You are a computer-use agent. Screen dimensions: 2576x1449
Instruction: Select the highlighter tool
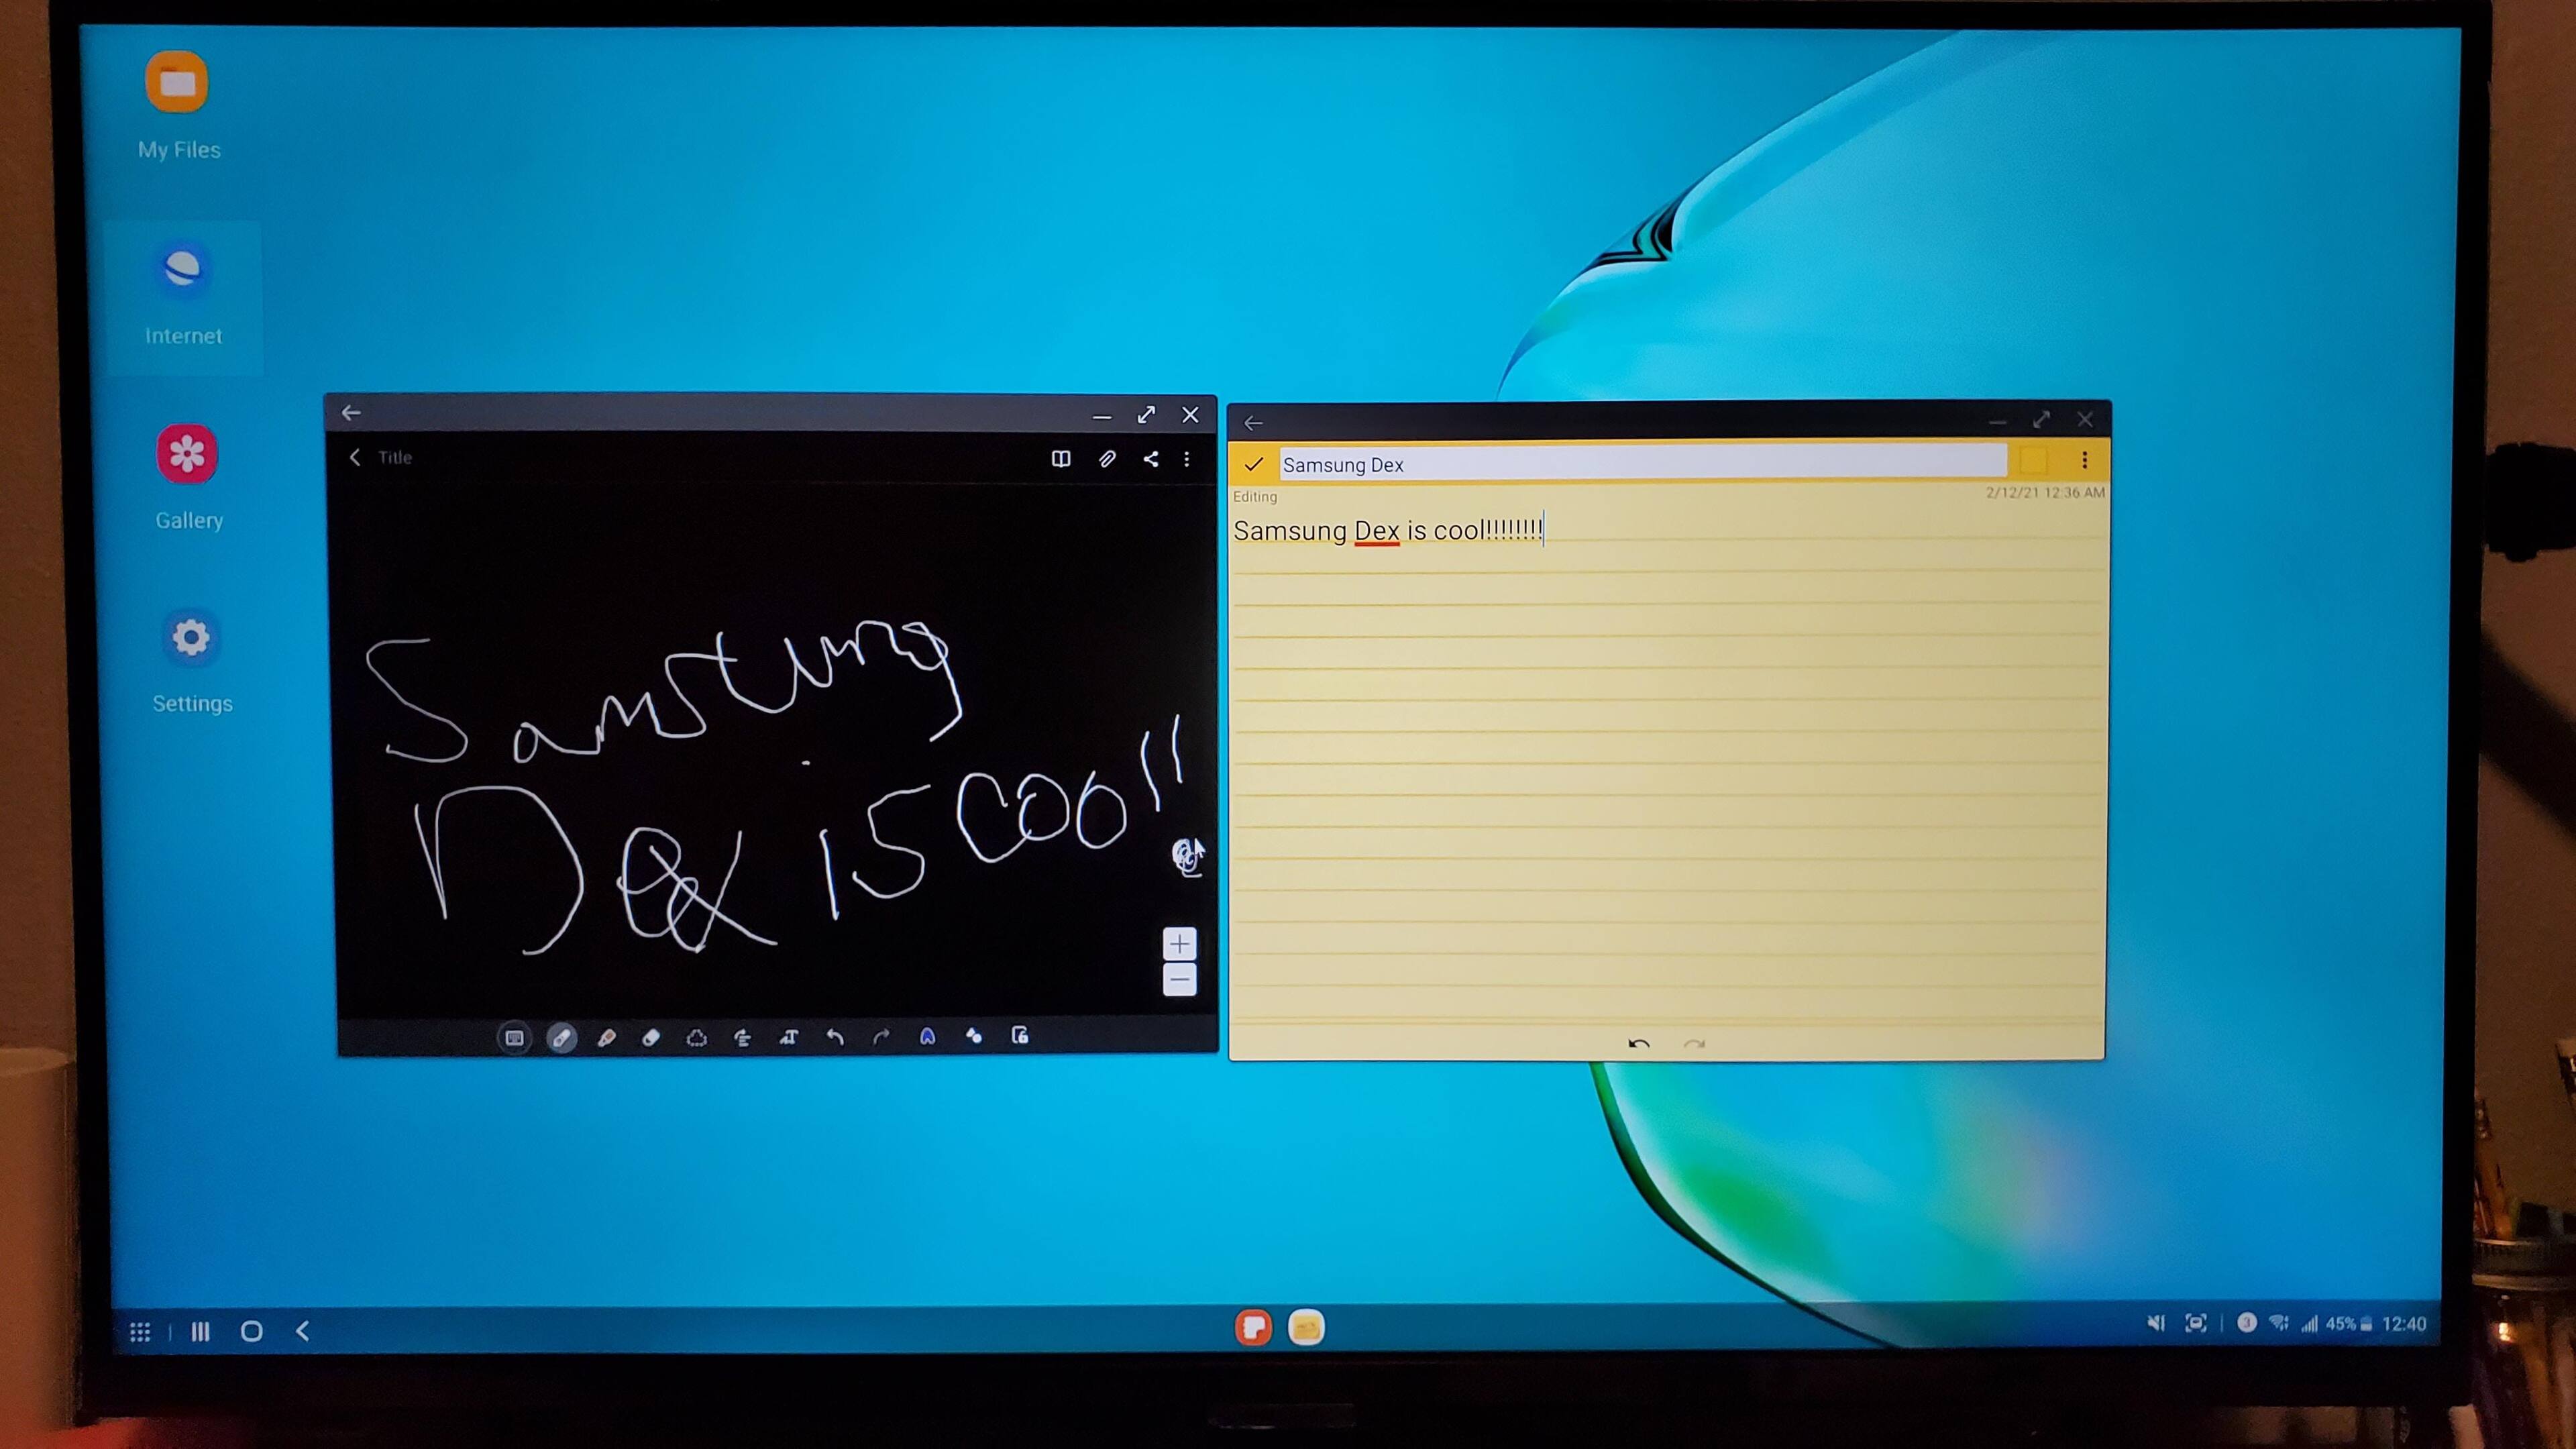(606, 1037)
